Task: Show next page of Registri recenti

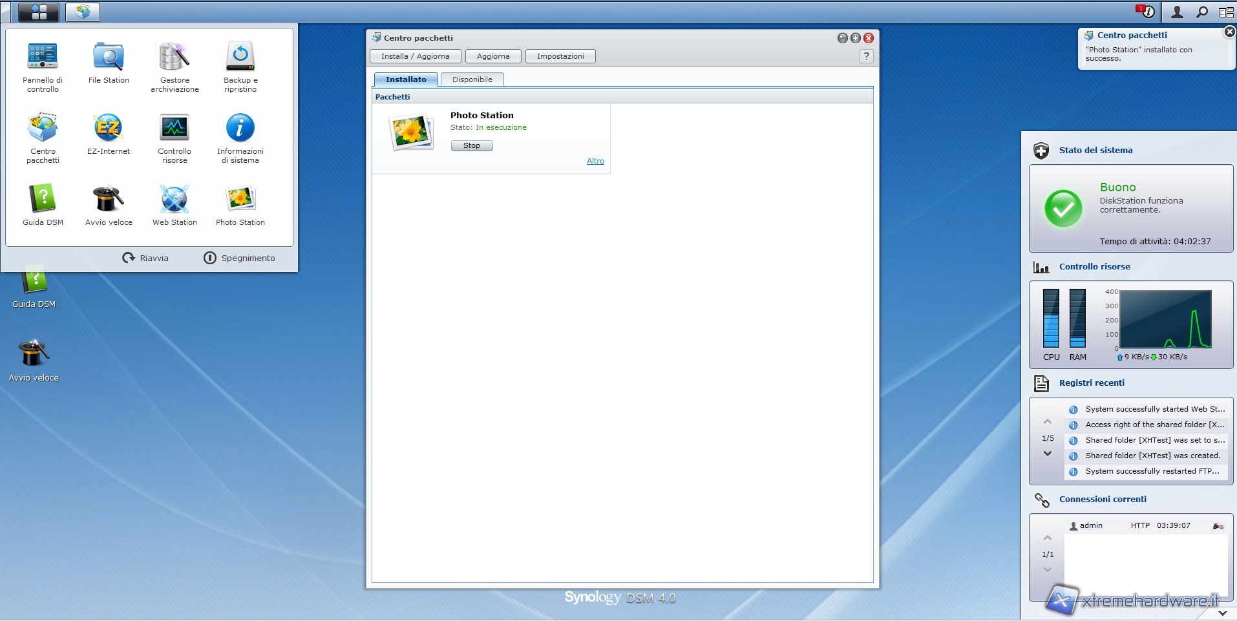Action: pos(1048,454)
